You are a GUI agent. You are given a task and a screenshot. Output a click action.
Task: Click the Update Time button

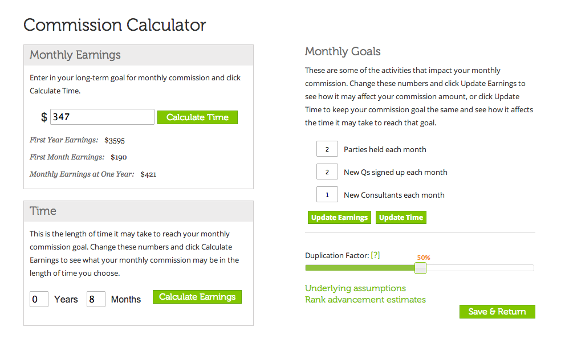click(401, 218)
